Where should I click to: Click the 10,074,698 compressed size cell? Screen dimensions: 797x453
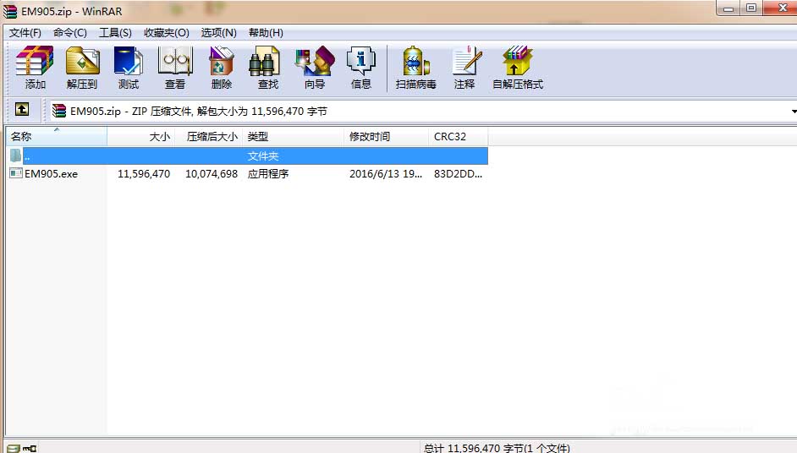[212, 174]
